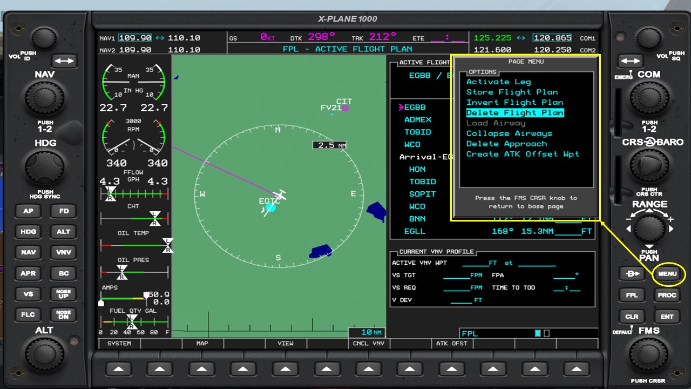Toggle the APR approach mode button

pos(28,273)
